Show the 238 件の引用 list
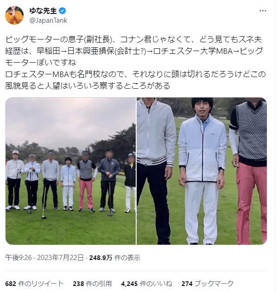This screenshot has height=293, width=277. pos(92,284)
